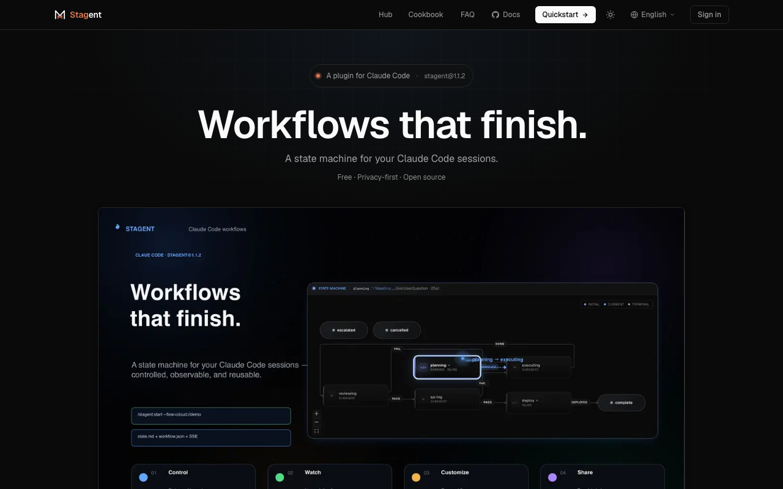Click the DEPLOYED transition label
Image resolution: width=783 pixels, height=489 pixels.
pyautogui.click(x=579, y=402)
